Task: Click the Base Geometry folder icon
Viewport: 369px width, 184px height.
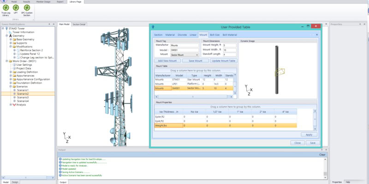Action: [x=14, y=39]
